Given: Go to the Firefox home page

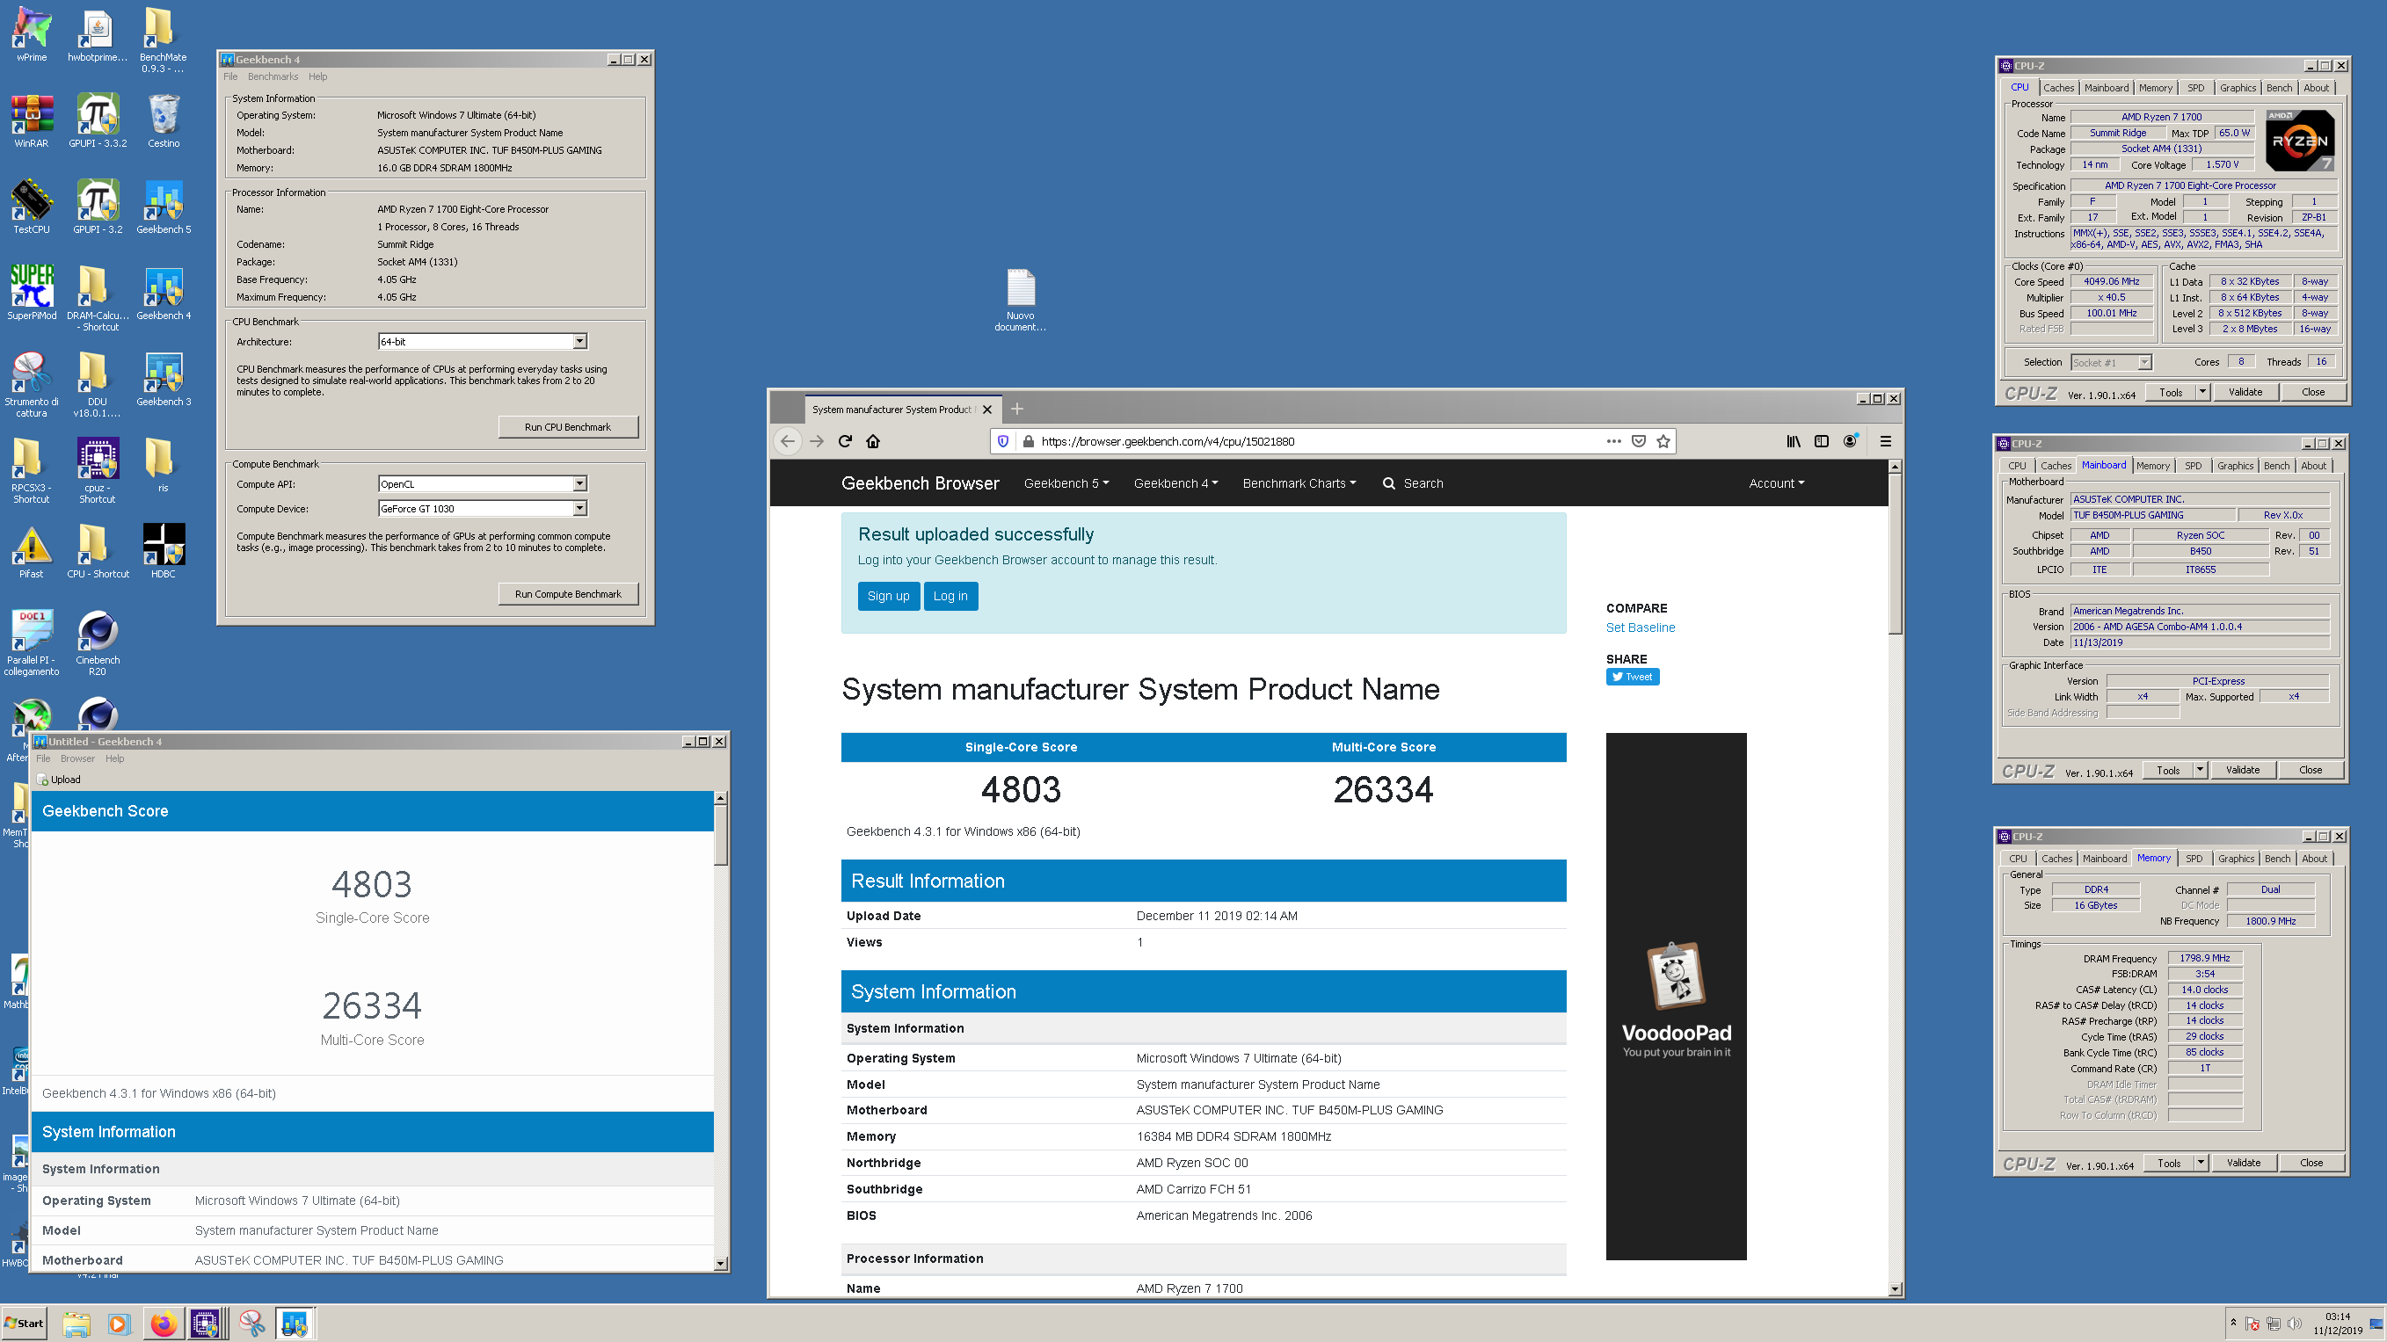Looking at the screenshot, I should pos(873,442).
